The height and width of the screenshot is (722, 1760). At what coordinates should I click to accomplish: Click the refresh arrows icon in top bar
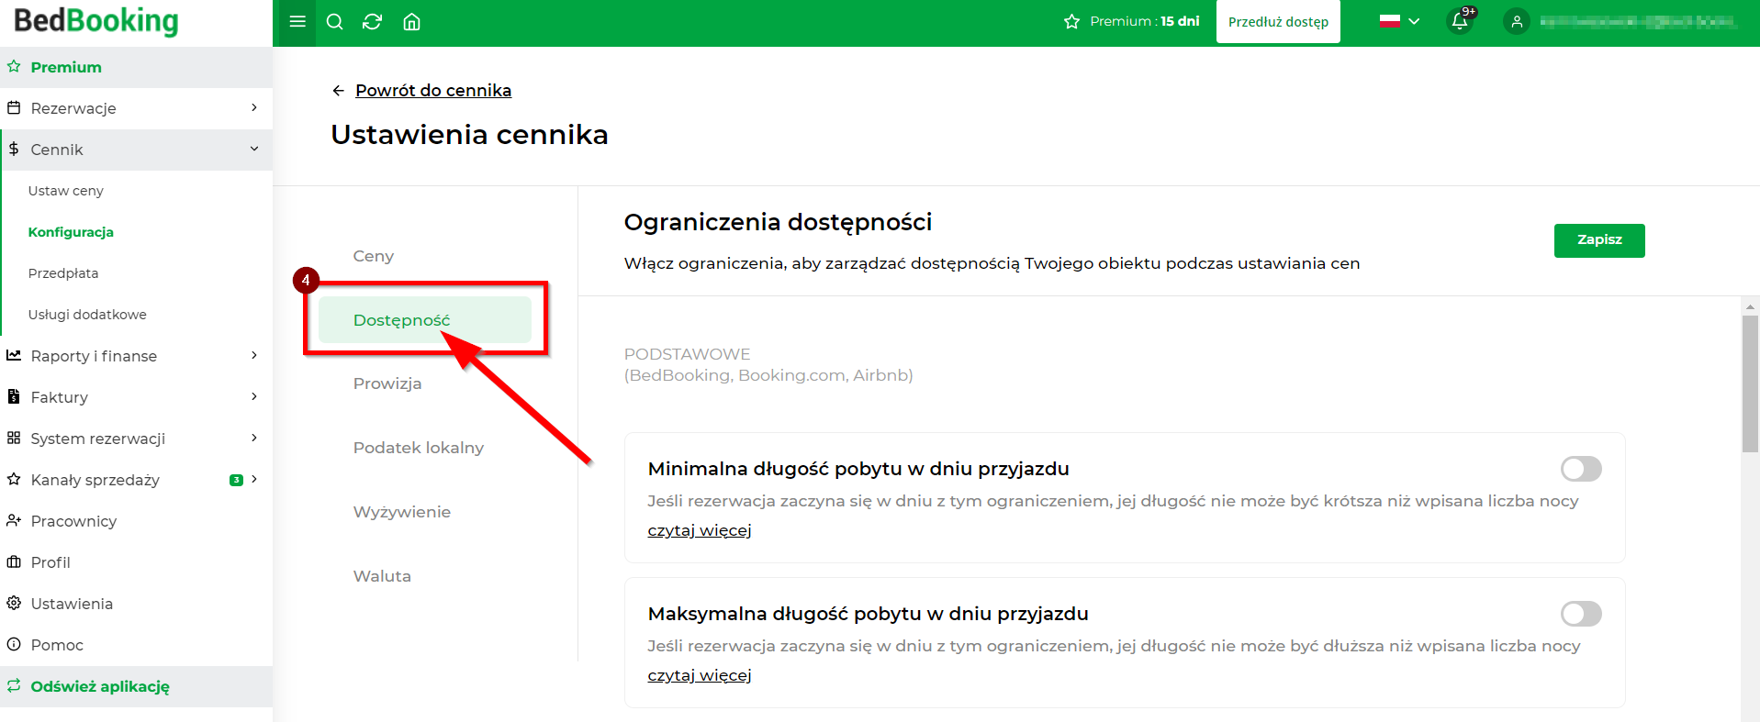click(372, 21)
